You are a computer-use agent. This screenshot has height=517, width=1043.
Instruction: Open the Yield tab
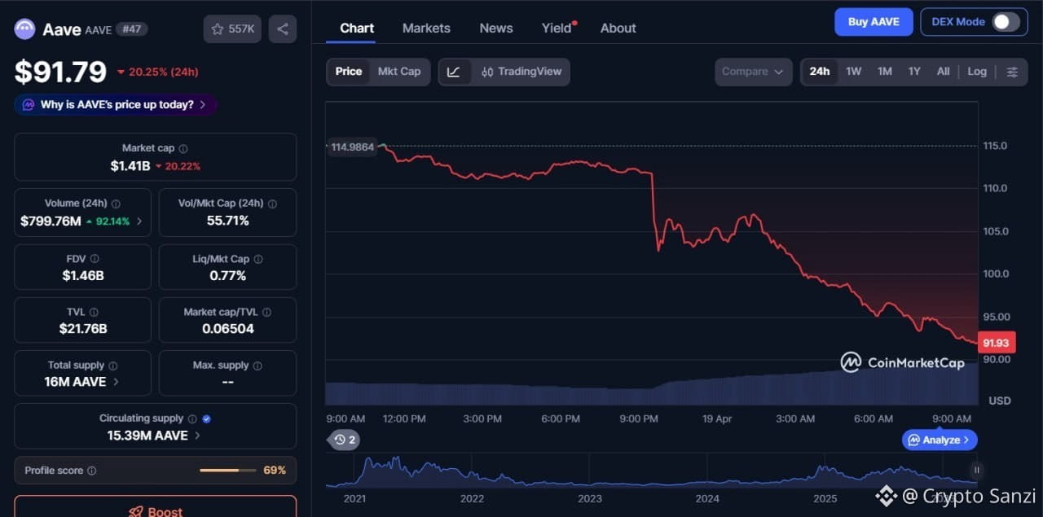tap(557, 28)
